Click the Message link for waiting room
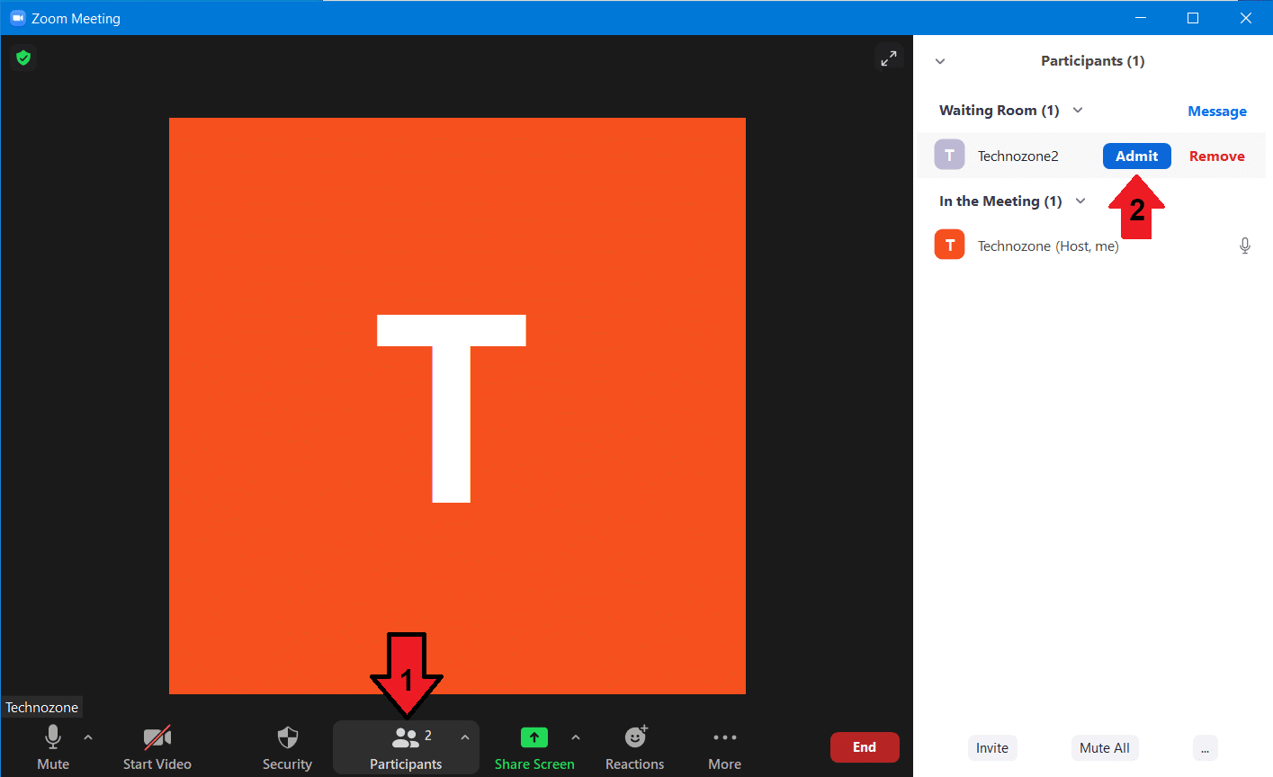Screen dimensions: 1273x777 click(x=1217, y=112)
